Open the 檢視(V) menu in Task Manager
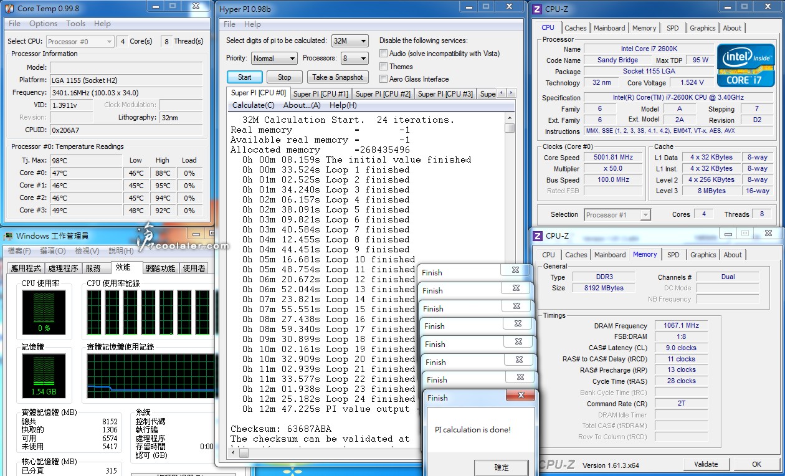Image resolution: width=785 pixels, height=476 pixels. click(x=87, y=250)
